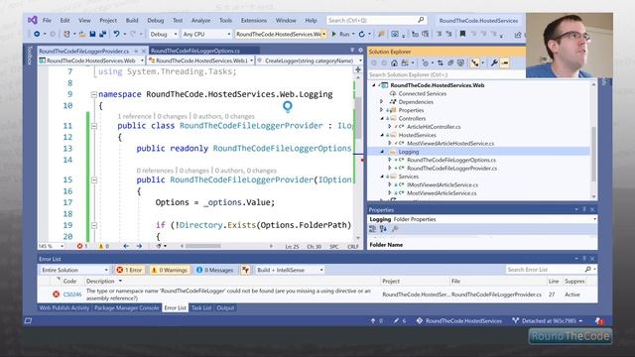Click the green Run play icon

coord(334,35)
